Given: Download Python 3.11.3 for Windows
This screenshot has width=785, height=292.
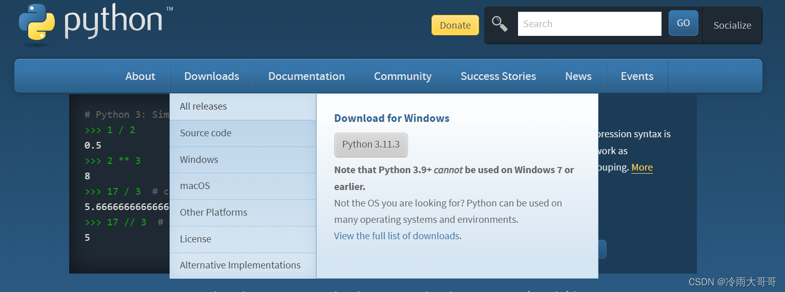Looking at the screenshot, I should tap(371, 144).
